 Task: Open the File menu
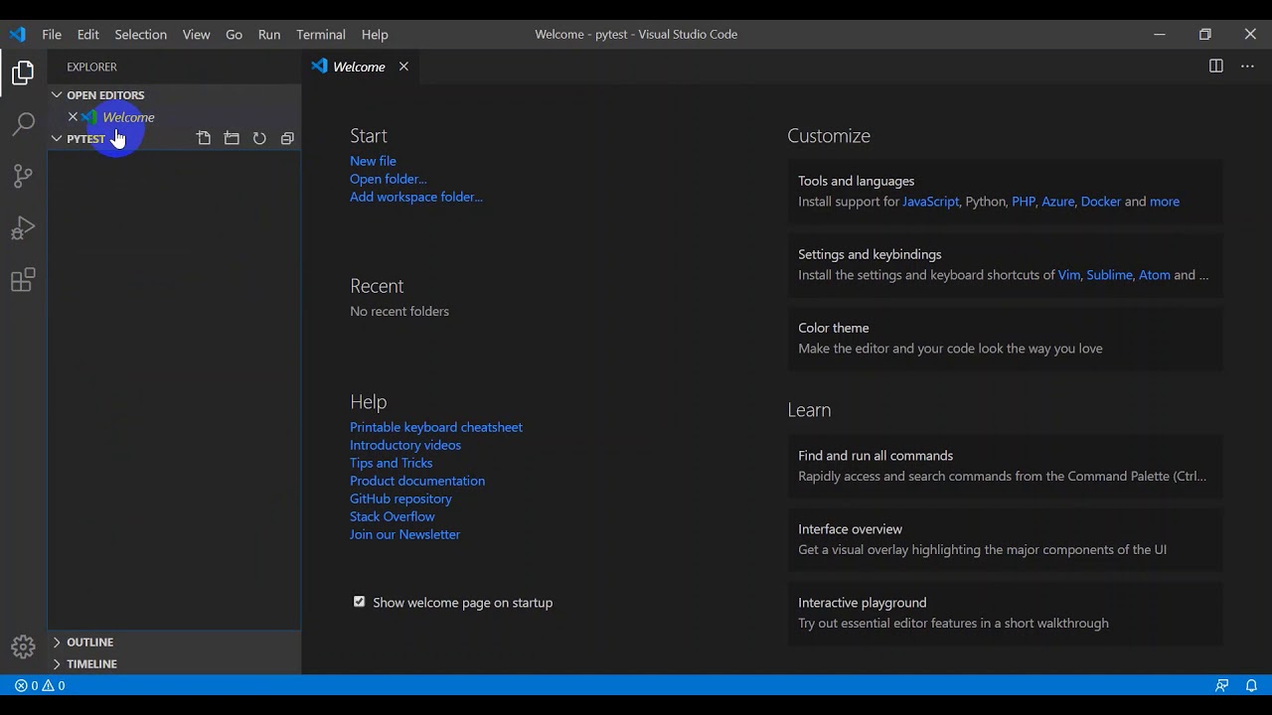[x=52, y=34]
